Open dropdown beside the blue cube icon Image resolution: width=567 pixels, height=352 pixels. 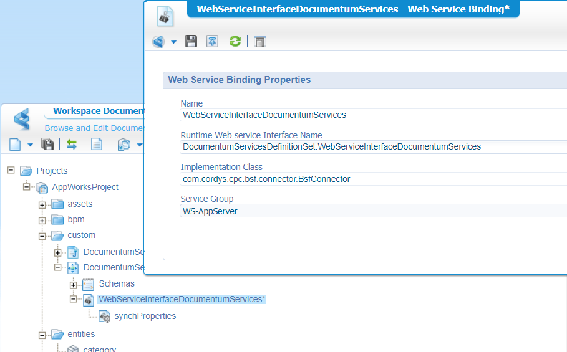[x=173, y=42]
